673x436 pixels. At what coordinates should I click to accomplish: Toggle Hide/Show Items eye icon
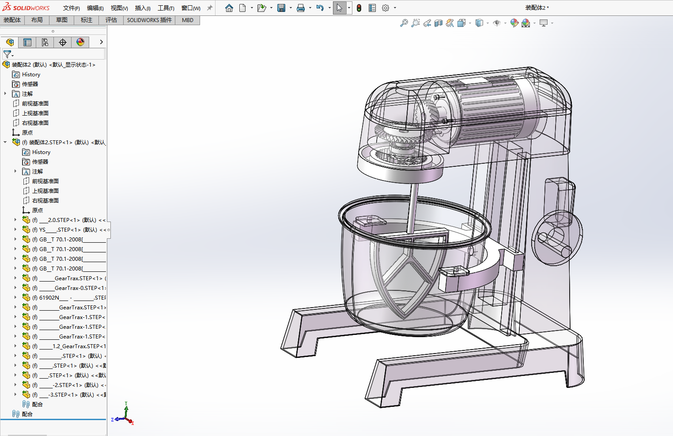[x=497, y=23]
